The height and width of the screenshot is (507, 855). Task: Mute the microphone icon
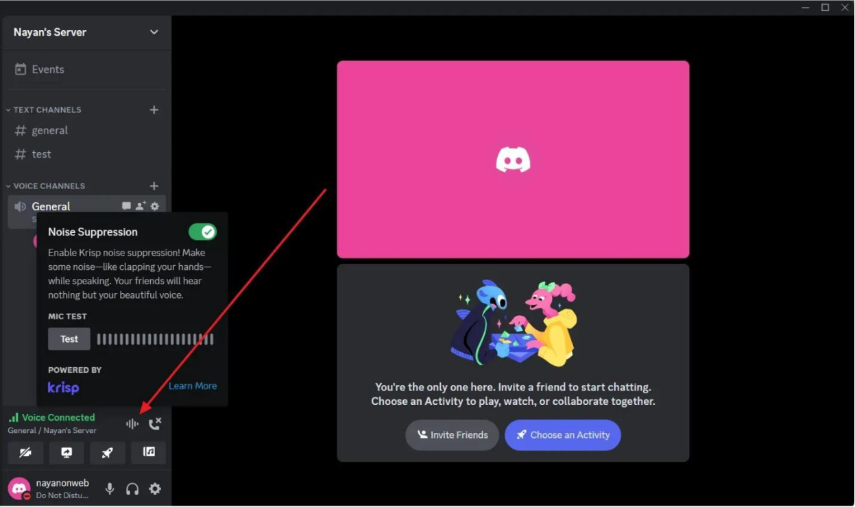[x=110, y=489]
